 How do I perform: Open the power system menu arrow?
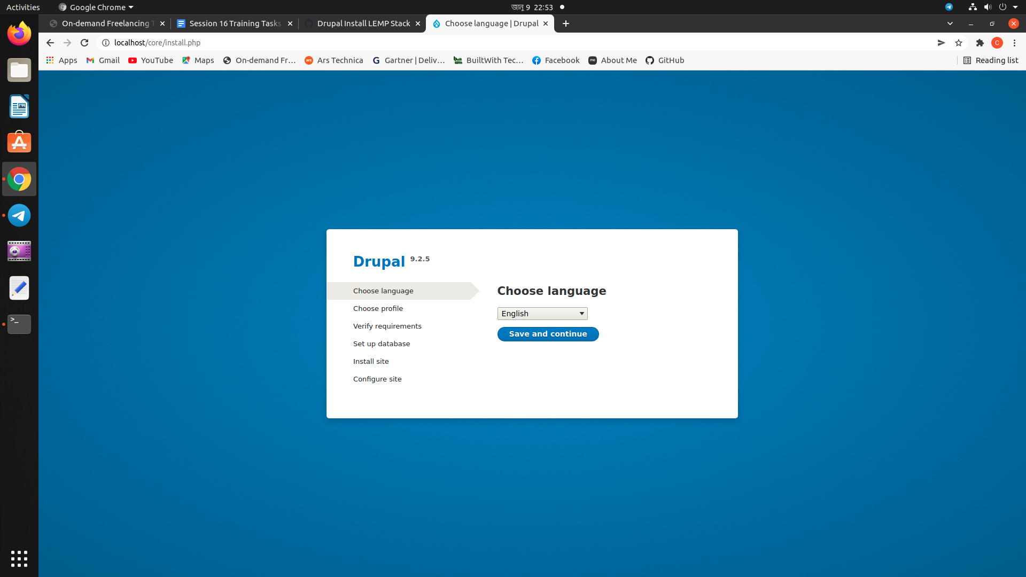click(1015, 7)
